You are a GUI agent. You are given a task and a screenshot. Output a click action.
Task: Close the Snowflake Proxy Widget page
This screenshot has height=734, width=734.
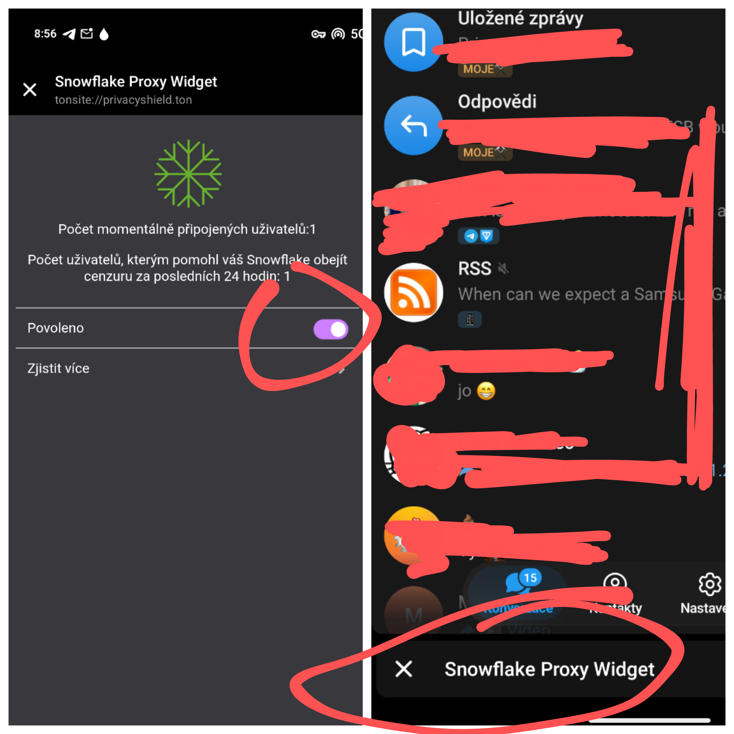point(30,90)
